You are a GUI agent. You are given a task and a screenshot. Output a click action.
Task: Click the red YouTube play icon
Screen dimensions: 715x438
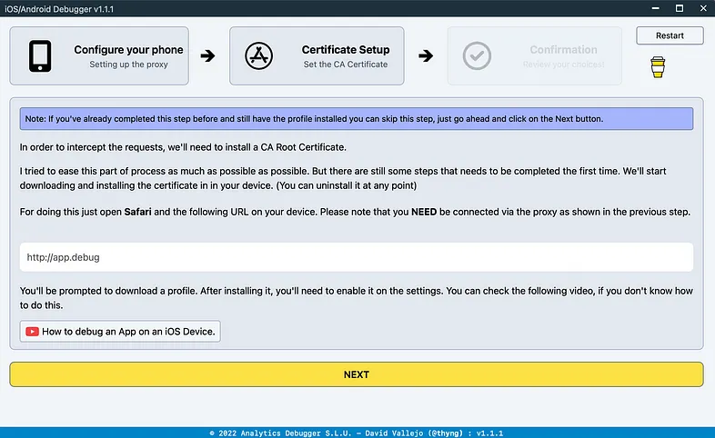pyautogui.click(x=32, y=331)
